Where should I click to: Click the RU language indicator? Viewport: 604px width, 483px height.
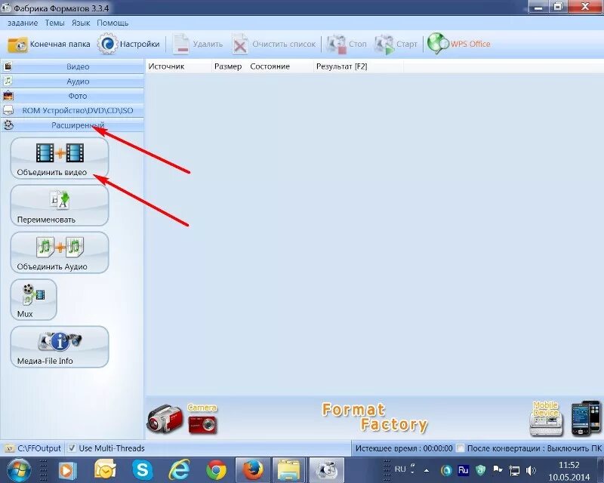[400, 469]
